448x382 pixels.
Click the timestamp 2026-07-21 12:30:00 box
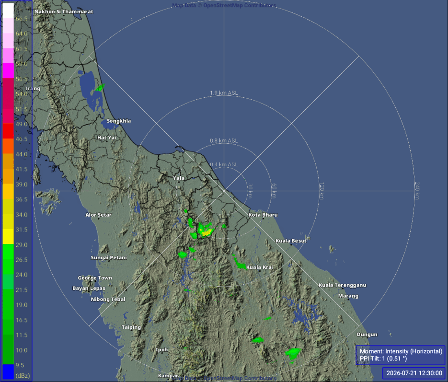pos(414,373)
